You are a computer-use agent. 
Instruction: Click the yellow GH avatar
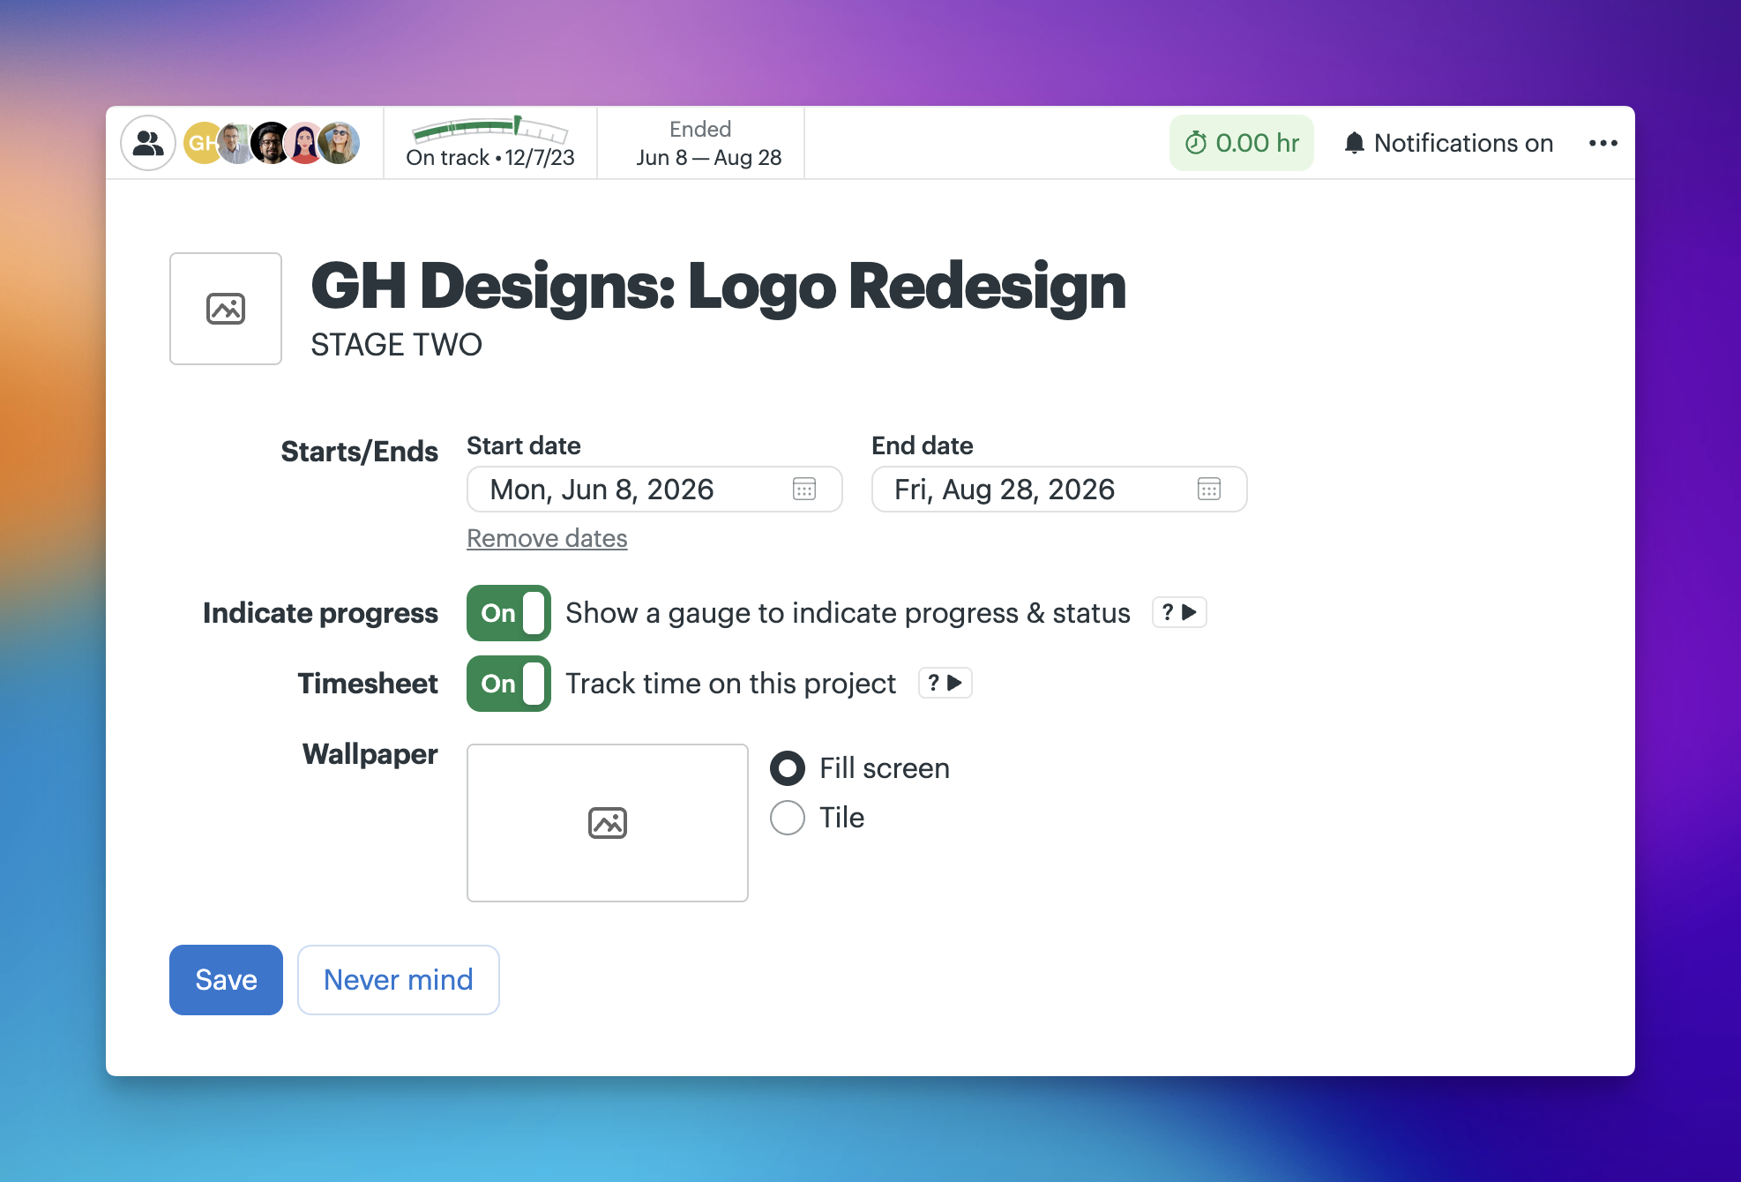pos(201,143)
